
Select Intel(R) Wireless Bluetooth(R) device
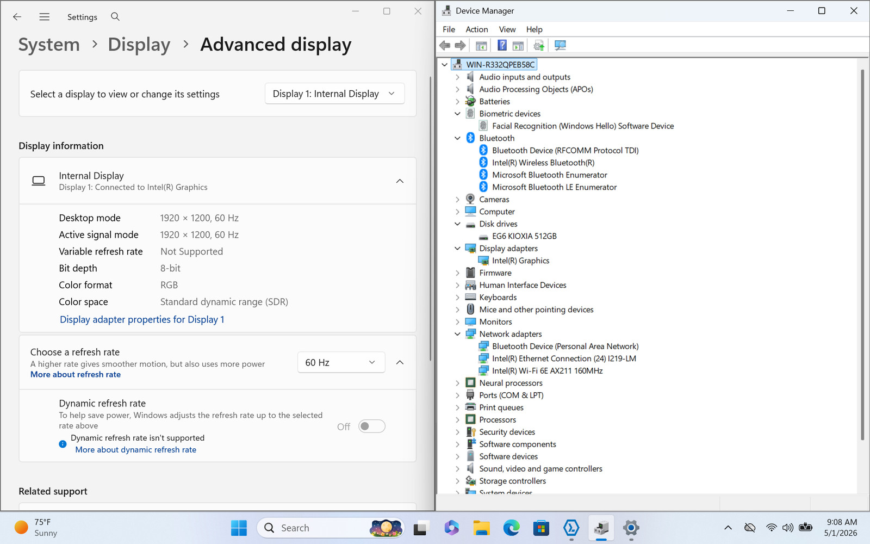(x=543, y=163)
